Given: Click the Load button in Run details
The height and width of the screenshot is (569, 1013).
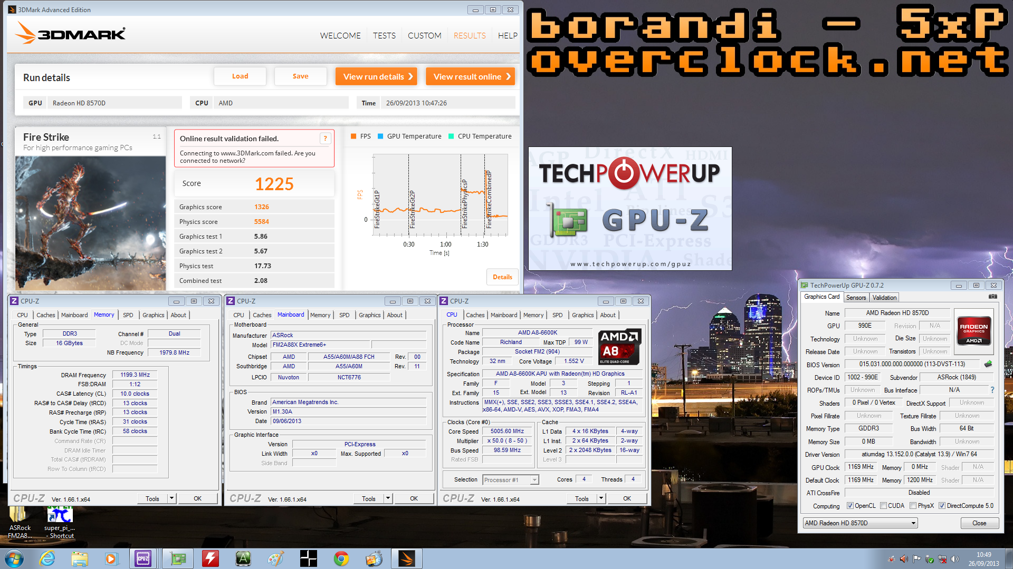Looking at the screenshot, I should click(x=240, y=76).
